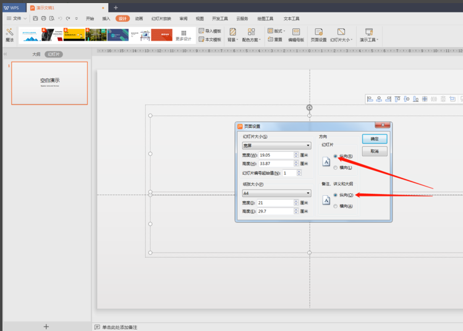Screen dimensions: 463x331
Task: Open the 开发工具 developer tools tab
Action: pos(219,19)
